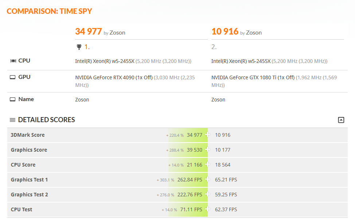This screenshot has width=355, height=220.
Task: Collapse the Detailed Scores section
Action: point(341,120)
